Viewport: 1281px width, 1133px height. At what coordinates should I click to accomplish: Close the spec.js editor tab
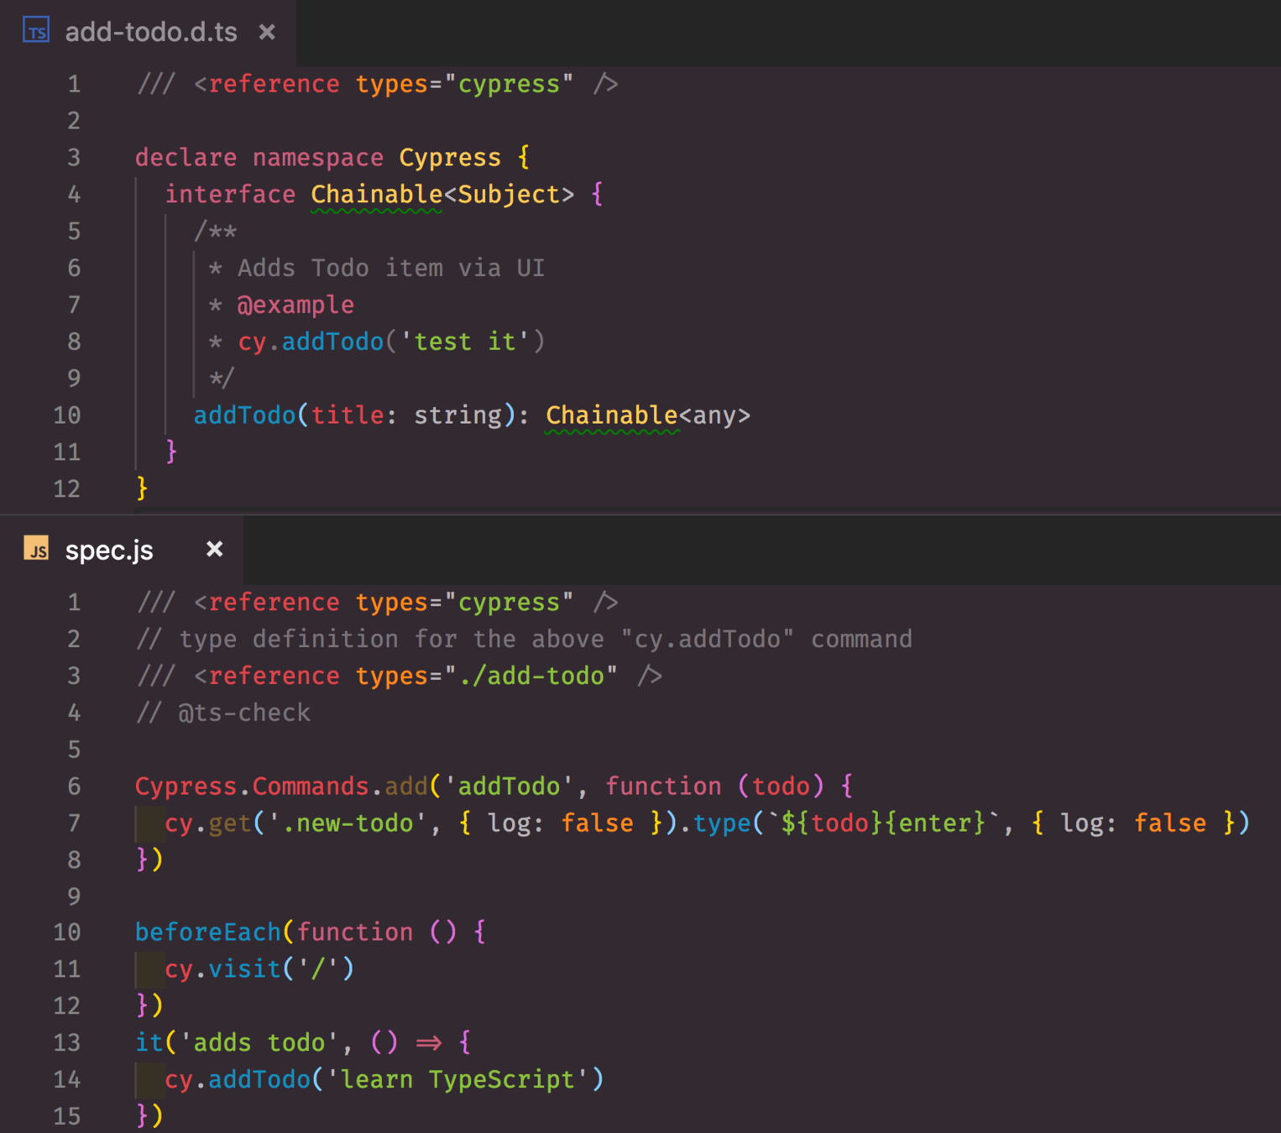(x=215, y=549)
